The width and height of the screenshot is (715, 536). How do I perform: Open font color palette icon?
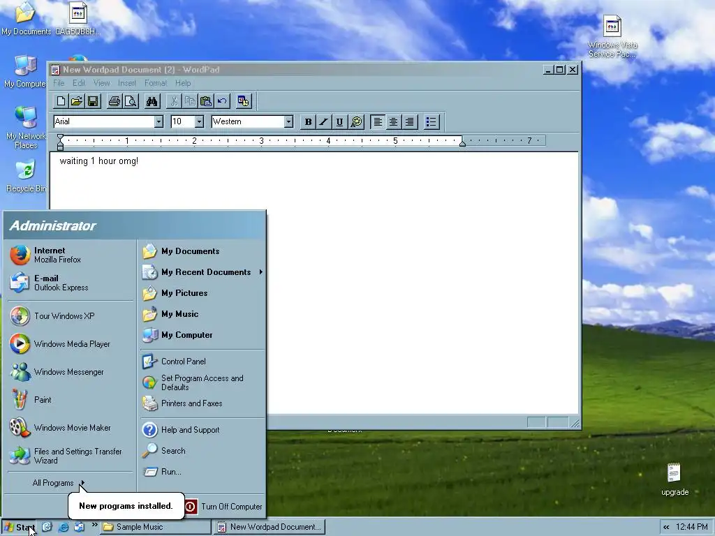pos(356,121)
